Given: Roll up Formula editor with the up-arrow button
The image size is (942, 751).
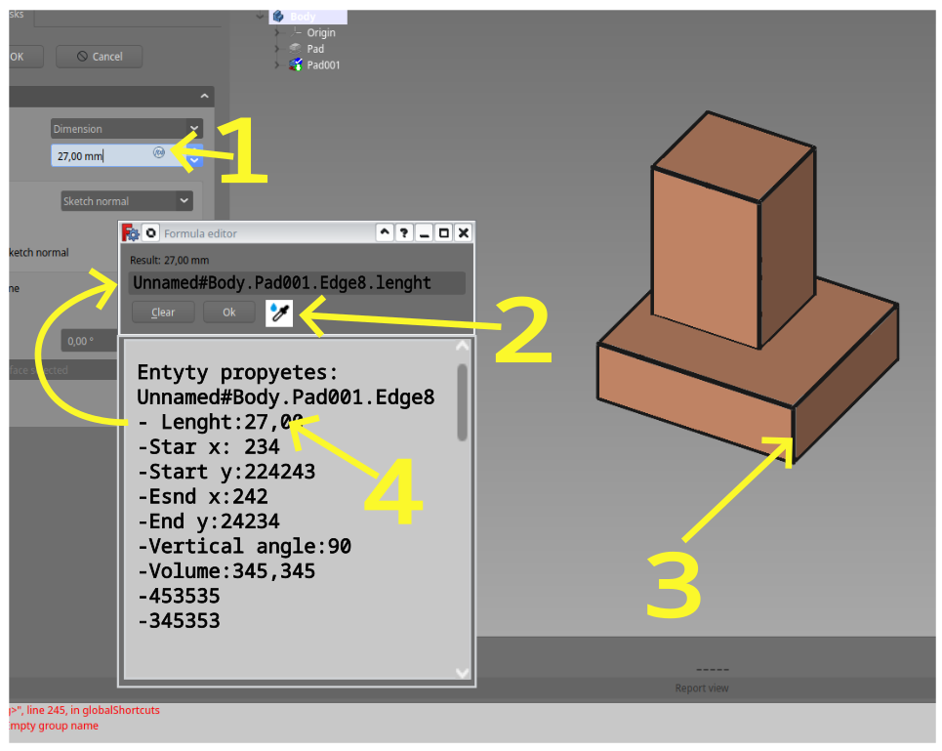Looking at the screenshot, I should tap(385, 232).
